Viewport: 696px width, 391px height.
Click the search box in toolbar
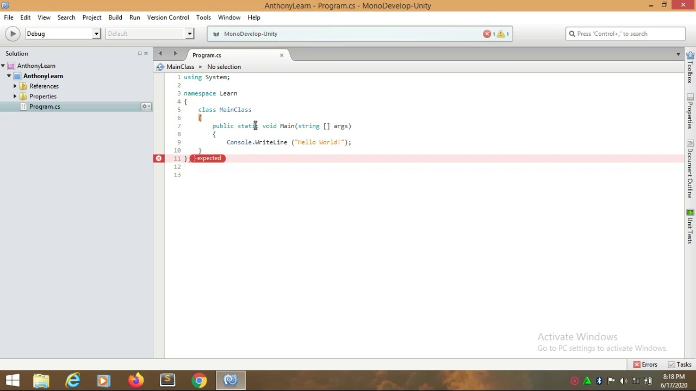(x=625, y=34)
